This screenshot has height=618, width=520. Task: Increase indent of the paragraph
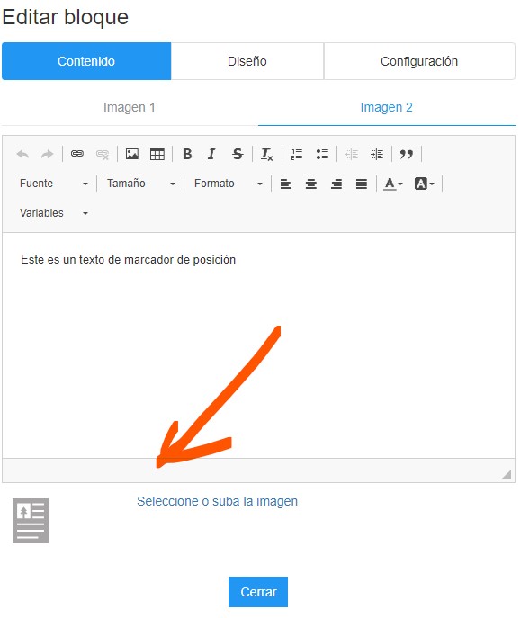(377, 154)
